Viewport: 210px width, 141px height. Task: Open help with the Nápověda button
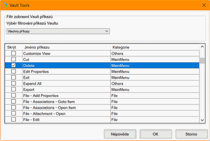(x=120, y=134)
